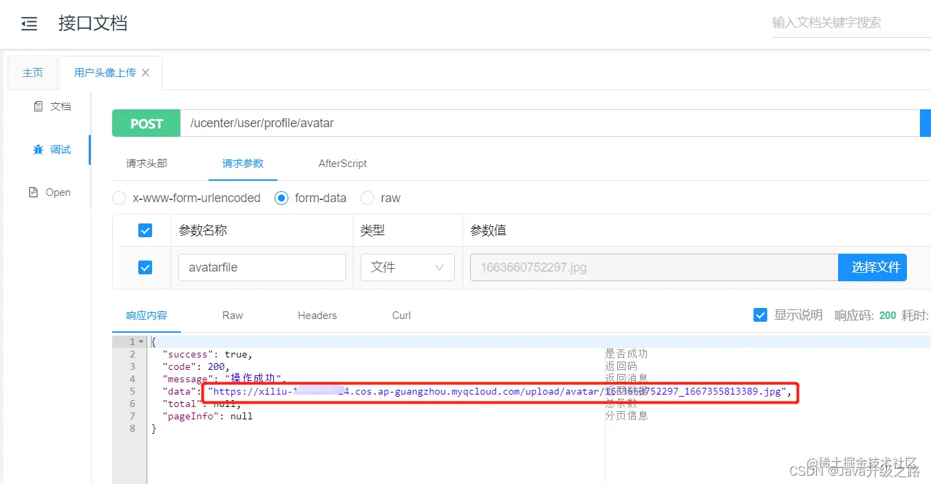
Task: Switch to the AfterScript tab
Action: click(342, 164)
